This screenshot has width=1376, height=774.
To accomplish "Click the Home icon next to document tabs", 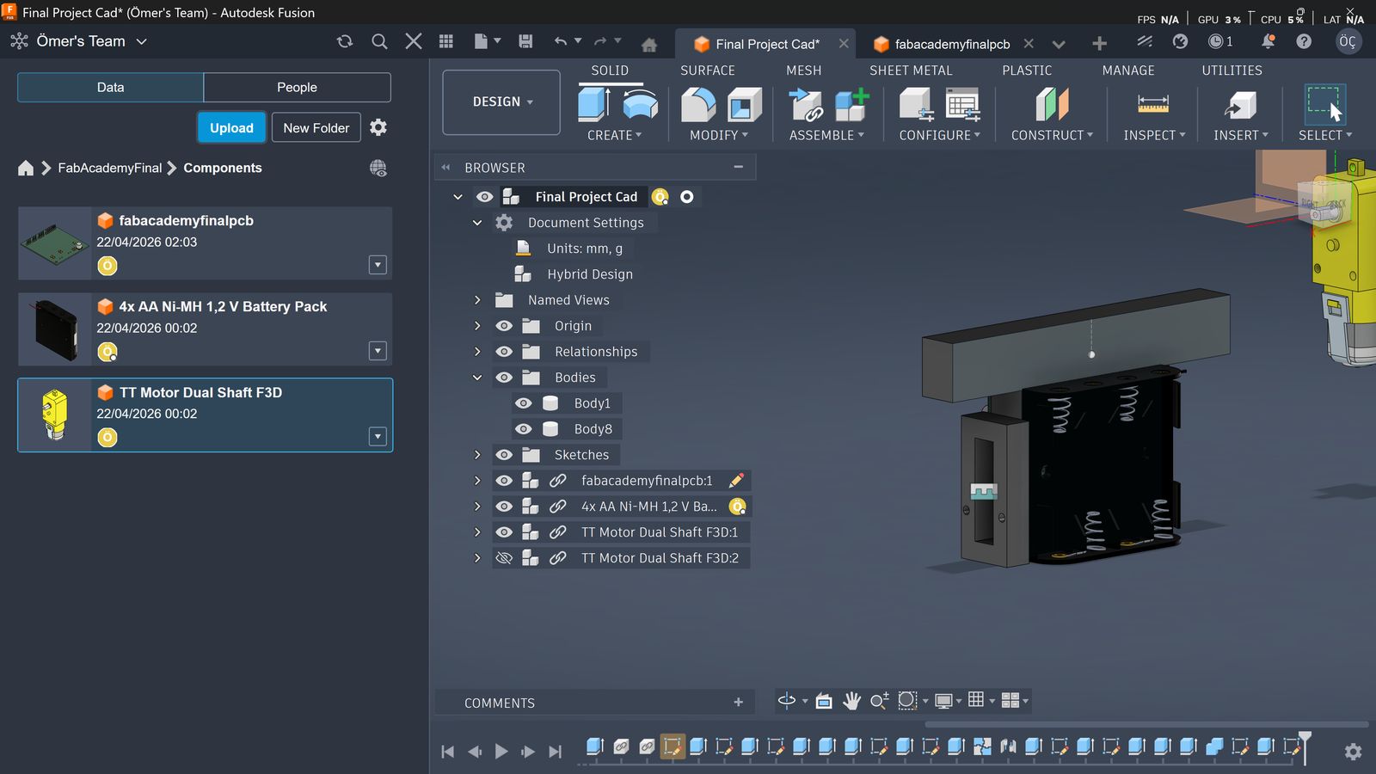I will (649, 44).
